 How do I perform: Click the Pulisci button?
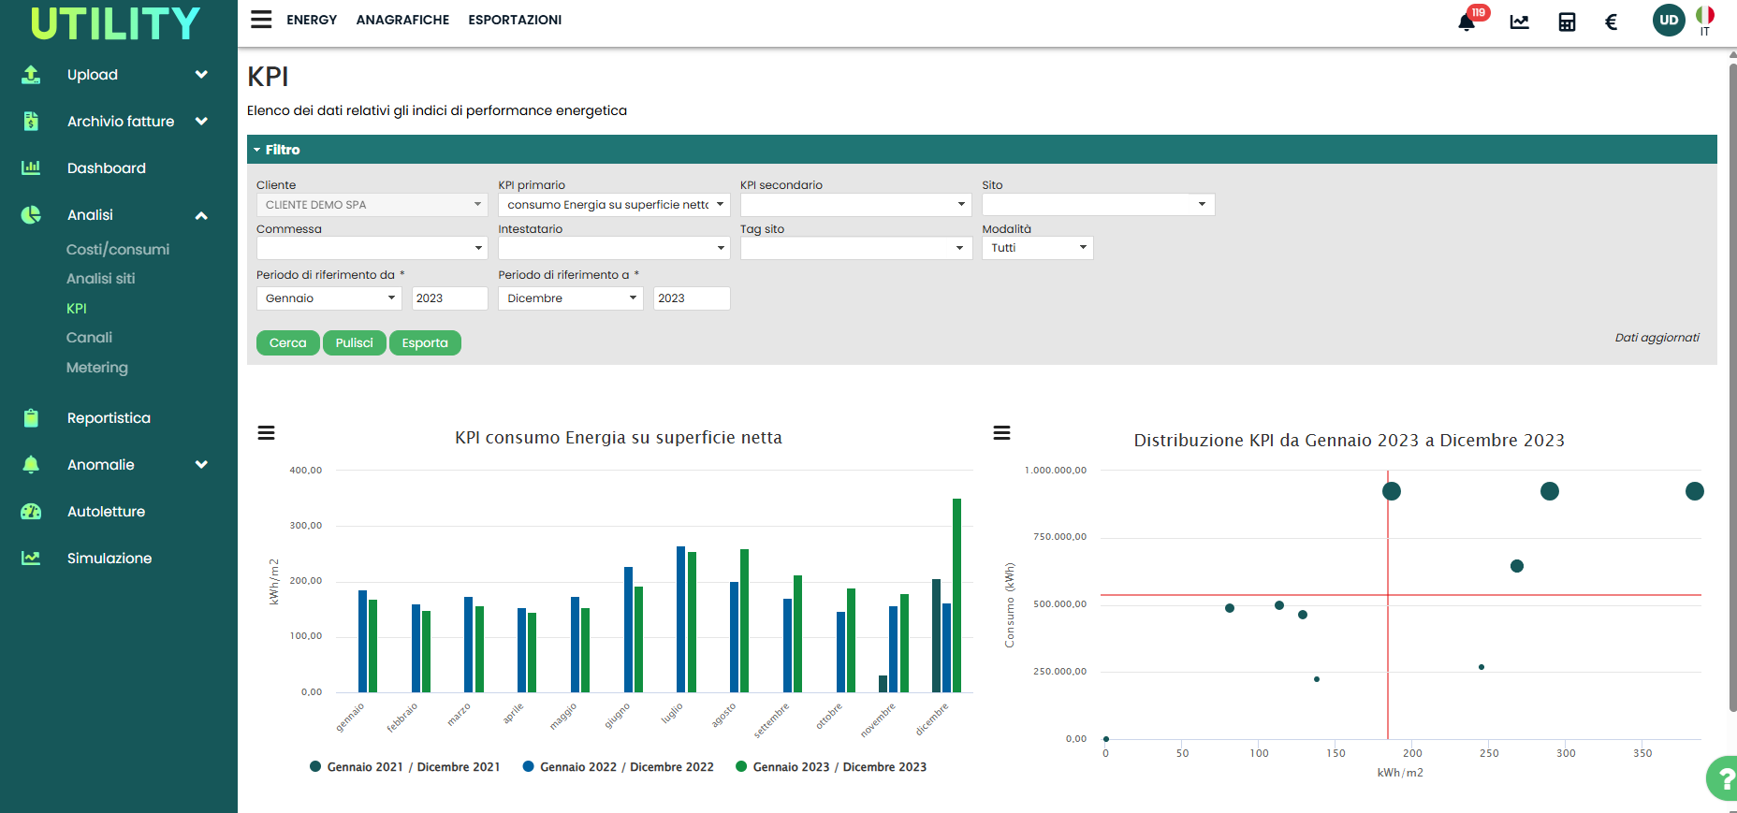tap(355, 343)
